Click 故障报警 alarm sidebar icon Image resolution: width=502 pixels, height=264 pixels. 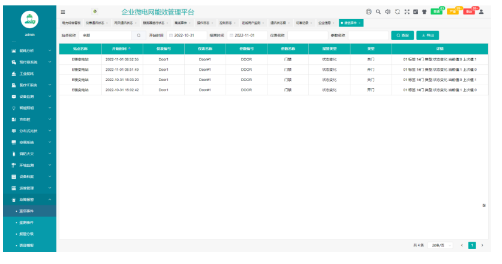pyautogui.click(x=13, y=200)
